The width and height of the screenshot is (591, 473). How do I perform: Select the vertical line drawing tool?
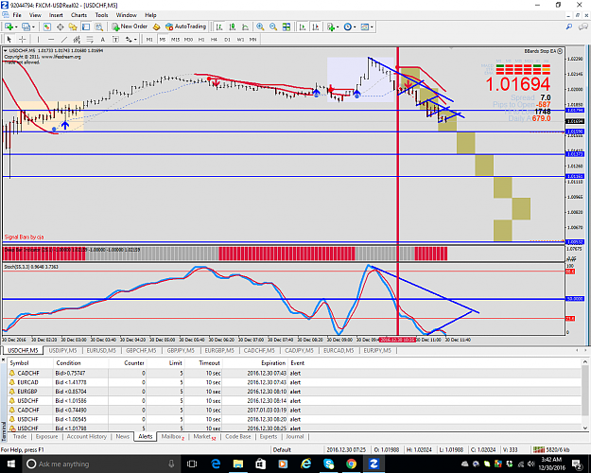tap(38, 39)
